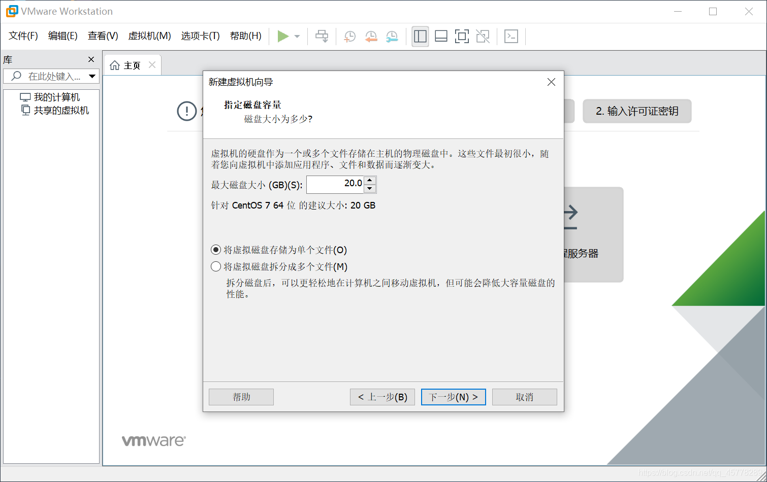Open the Snapshot Manager icon
Screen dimensions: 767x482
click(392, 37)
